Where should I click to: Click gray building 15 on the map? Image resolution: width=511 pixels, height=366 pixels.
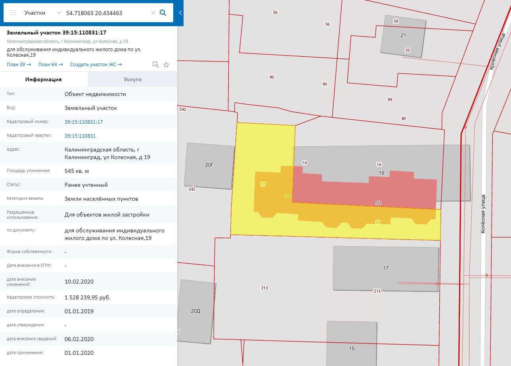click(x=351, y=344)
